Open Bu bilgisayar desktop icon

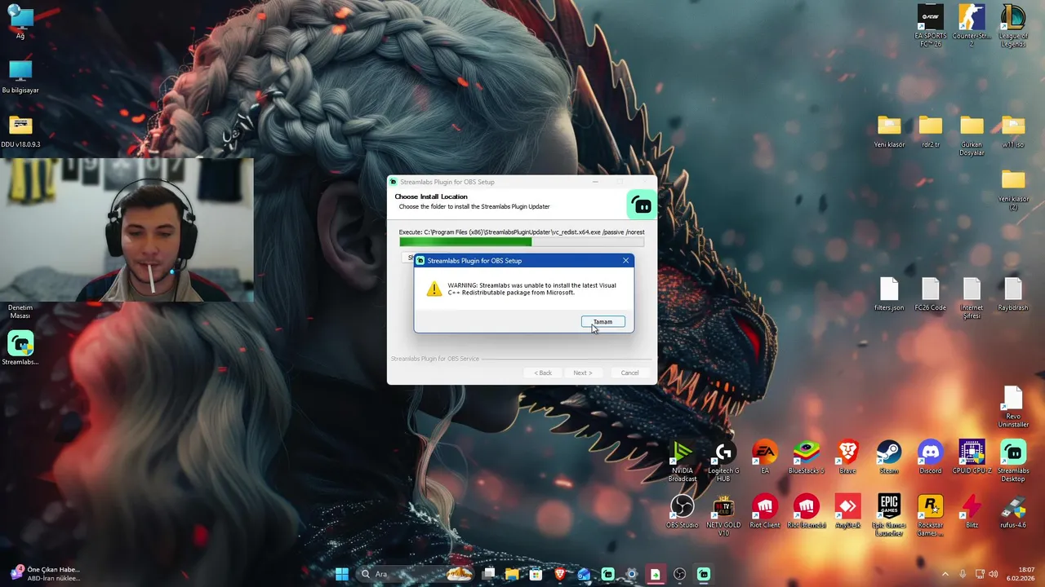pos(20,77)
